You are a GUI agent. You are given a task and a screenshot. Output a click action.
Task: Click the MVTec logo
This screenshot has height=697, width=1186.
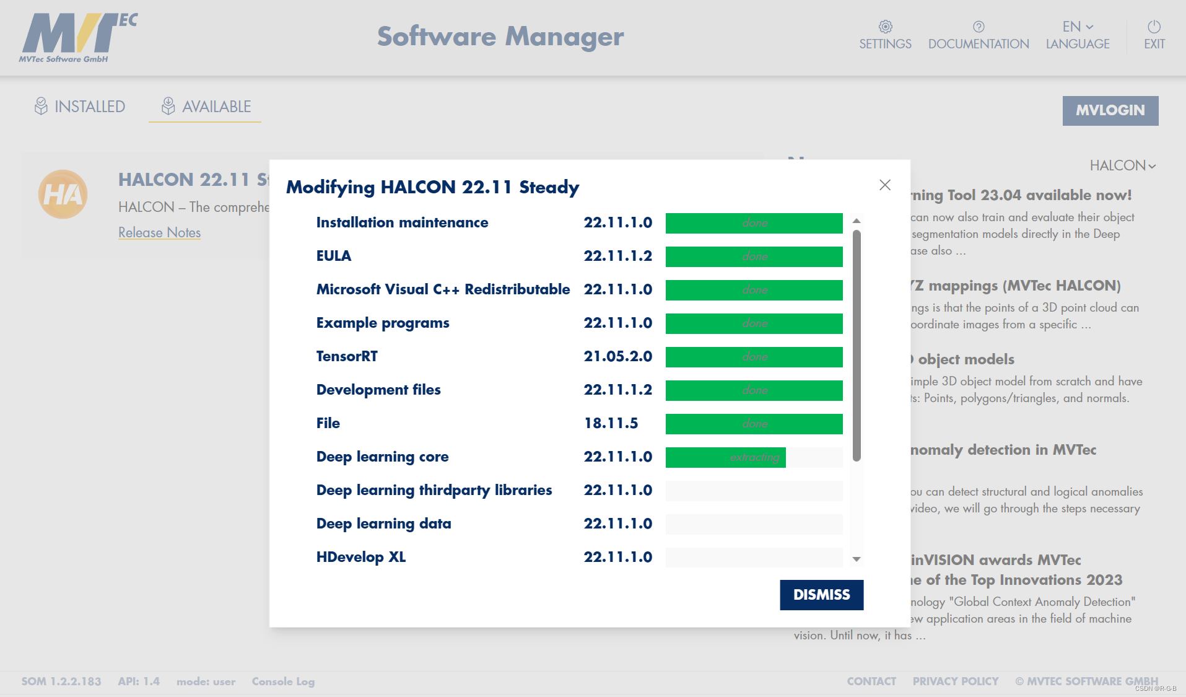coord(78,38)
